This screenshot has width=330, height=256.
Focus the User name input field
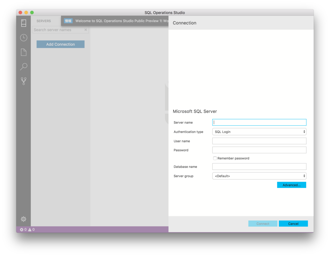click(259, 141)
